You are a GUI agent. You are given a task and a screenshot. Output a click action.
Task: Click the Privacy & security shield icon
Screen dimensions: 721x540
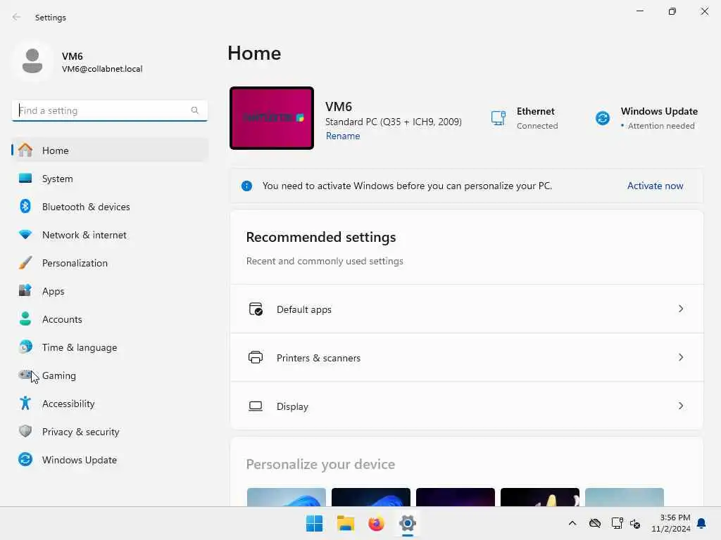pos(25,431)
